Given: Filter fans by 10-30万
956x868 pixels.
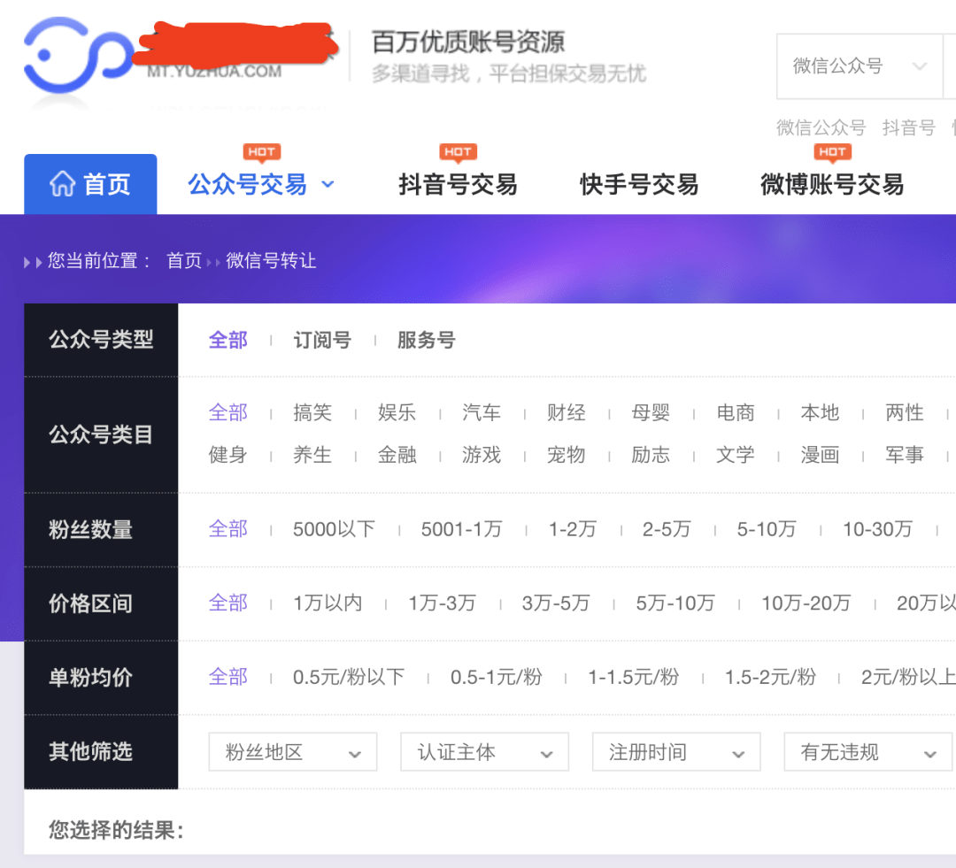Looking at the screenshot, I should pyautogui.click(x=877, y=529).
